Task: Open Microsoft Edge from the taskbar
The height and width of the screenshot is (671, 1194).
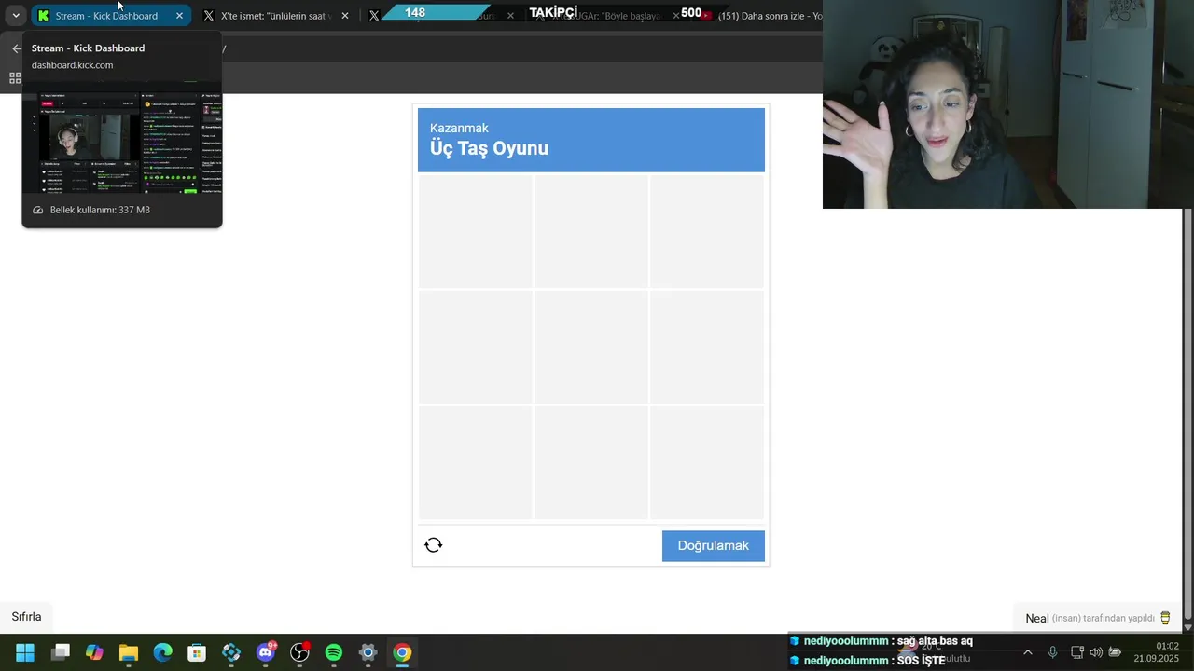Action: [x=162, y=652]
